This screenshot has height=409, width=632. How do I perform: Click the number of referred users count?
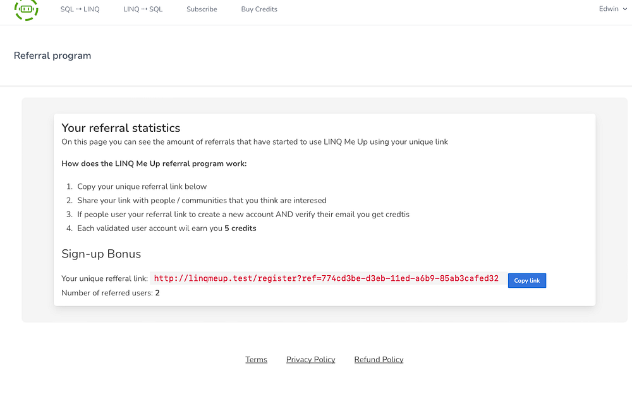157,293
